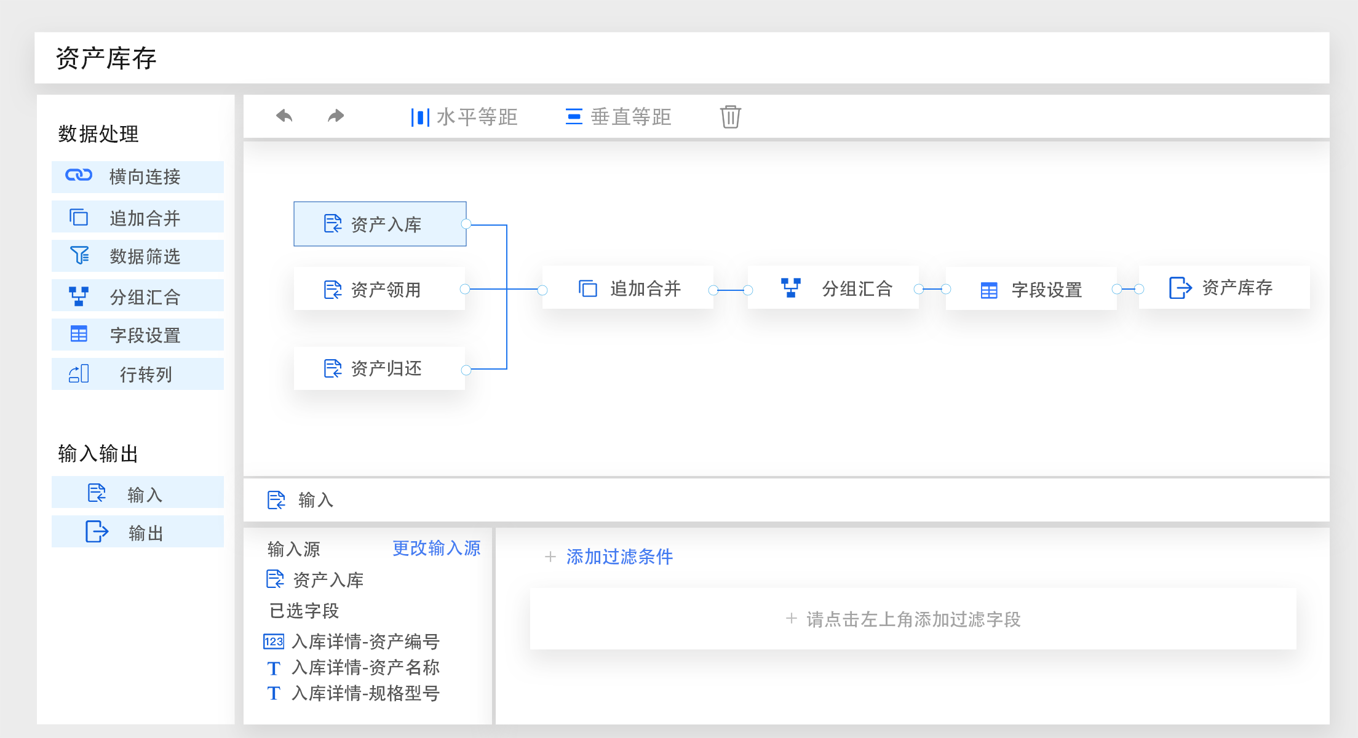Image resolution: width=1358 pixels, height=738 pixels.
Task: Select 追加合并 in the left sidebar
Action: click(x=138, y=218)
